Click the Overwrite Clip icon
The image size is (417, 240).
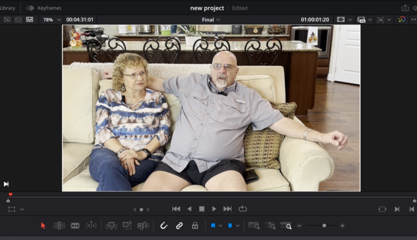[127, 226]
